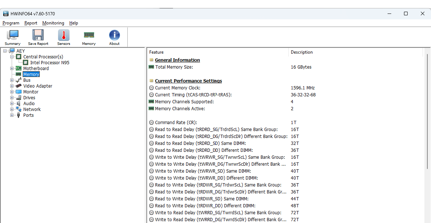This screenshot has width=431, height=223.
Task: Open the Report menu
Action: point(31,23)
